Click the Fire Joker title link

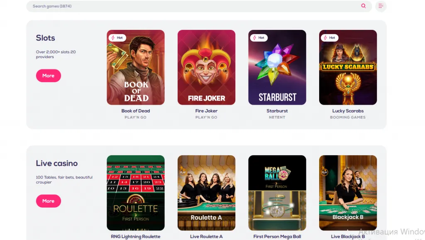point(206,110)
